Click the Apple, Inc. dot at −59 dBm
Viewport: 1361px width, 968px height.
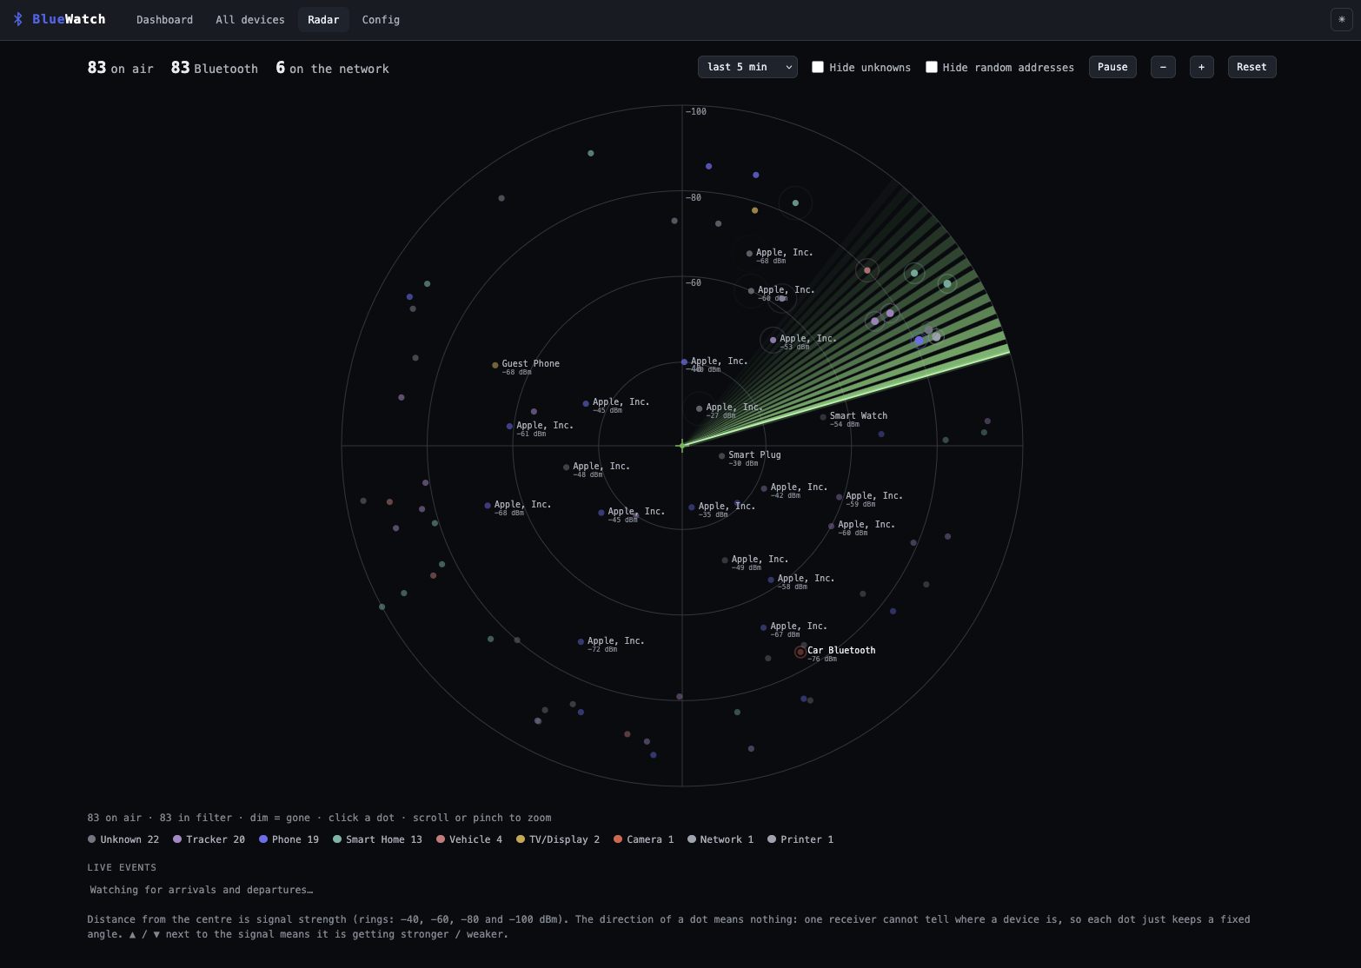839,497
